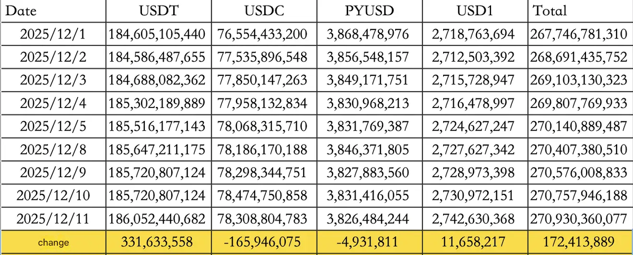The height and width of the screenshot is (255, 633).
Task: Click the USD1 column header
Action: click(474, 11)
